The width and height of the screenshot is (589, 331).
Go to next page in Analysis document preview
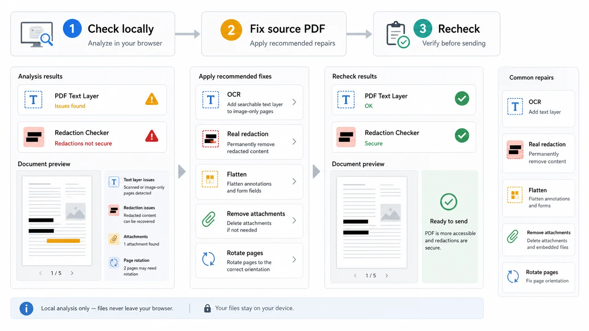click(72, 273)
